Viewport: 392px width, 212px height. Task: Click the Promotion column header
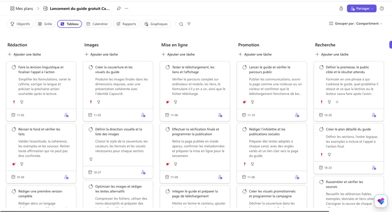click(248, 45)
